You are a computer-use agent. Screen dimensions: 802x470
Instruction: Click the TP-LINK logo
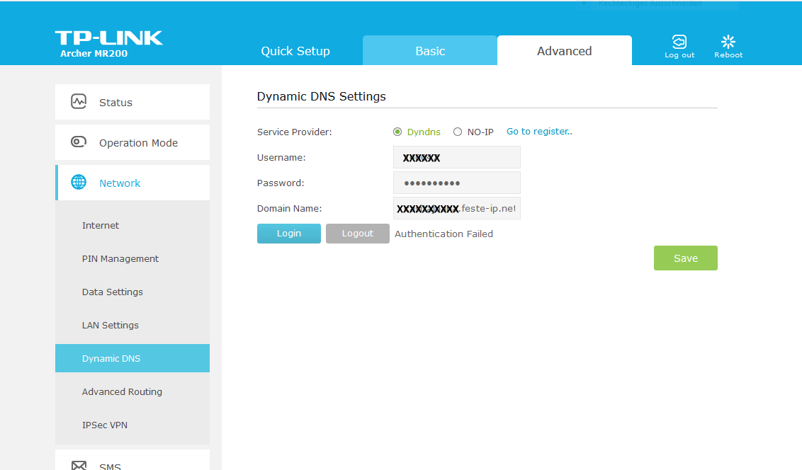point(108,38)
